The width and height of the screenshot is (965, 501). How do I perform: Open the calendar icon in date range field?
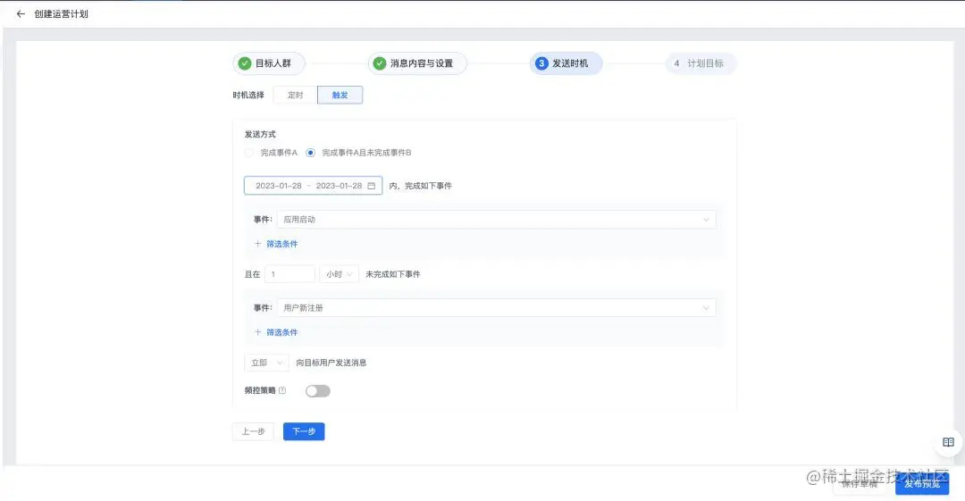click(371, 185)
